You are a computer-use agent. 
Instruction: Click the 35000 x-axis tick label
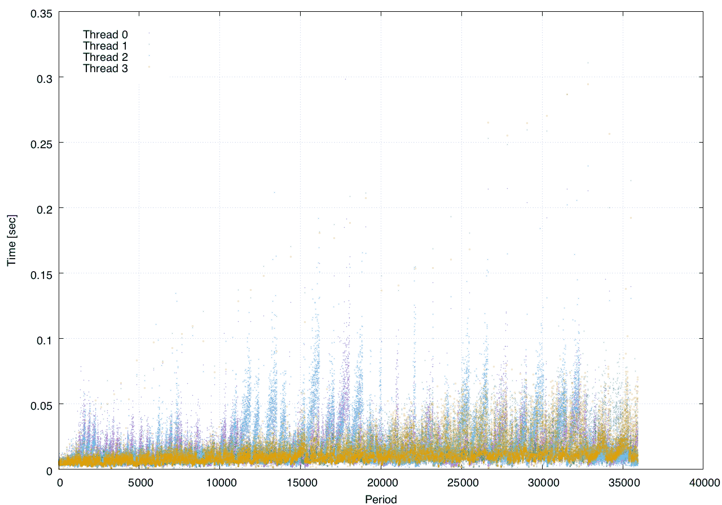tap(623, 482)
